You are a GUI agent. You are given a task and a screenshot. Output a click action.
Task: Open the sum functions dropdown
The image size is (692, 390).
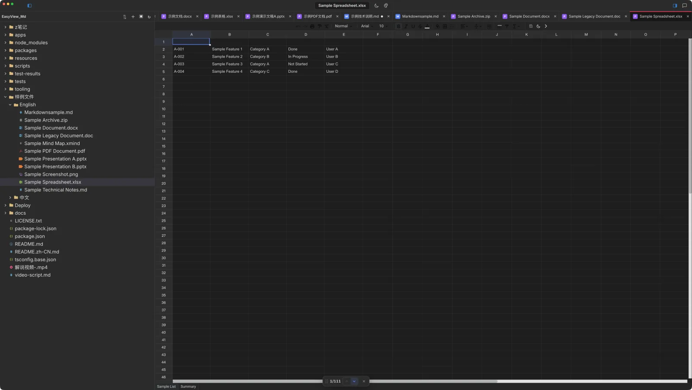coord(516,26)
